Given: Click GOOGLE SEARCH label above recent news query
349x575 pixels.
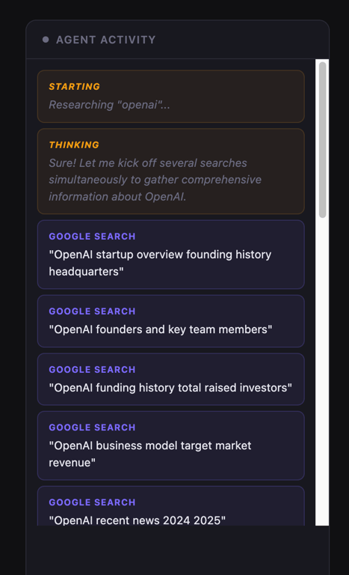Looking at the screenshot, I should pos(92,502).
